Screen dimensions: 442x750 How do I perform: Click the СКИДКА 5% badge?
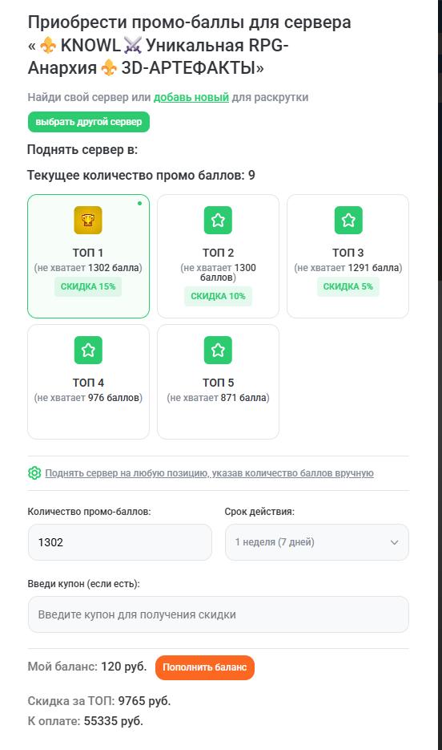click(x=348, y=286)
